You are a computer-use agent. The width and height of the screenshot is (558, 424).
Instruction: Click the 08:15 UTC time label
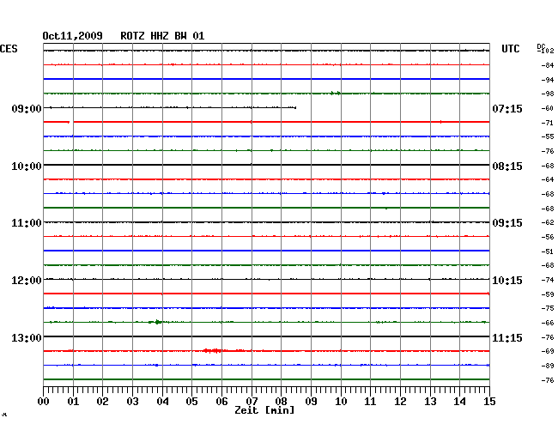507,167
